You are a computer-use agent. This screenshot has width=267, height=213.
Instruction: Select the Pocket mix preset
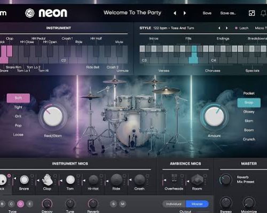(x=249, y=93)
